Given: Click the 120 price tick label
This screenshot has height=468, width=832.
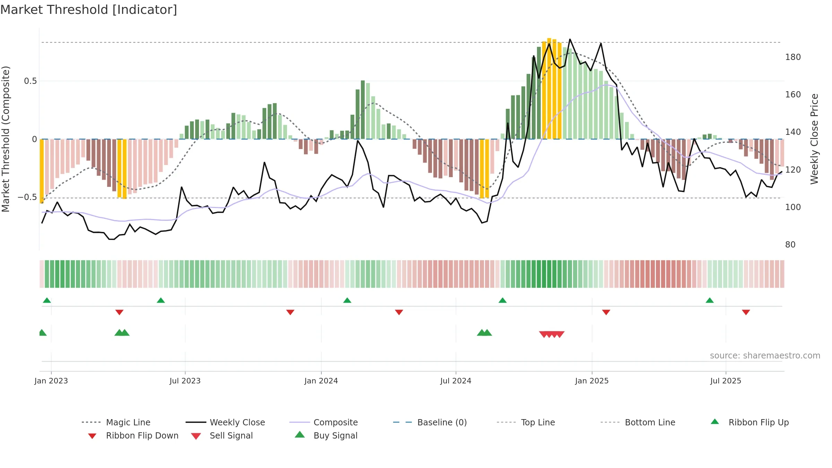Looking at the screenshot, I should click(793, 170).
